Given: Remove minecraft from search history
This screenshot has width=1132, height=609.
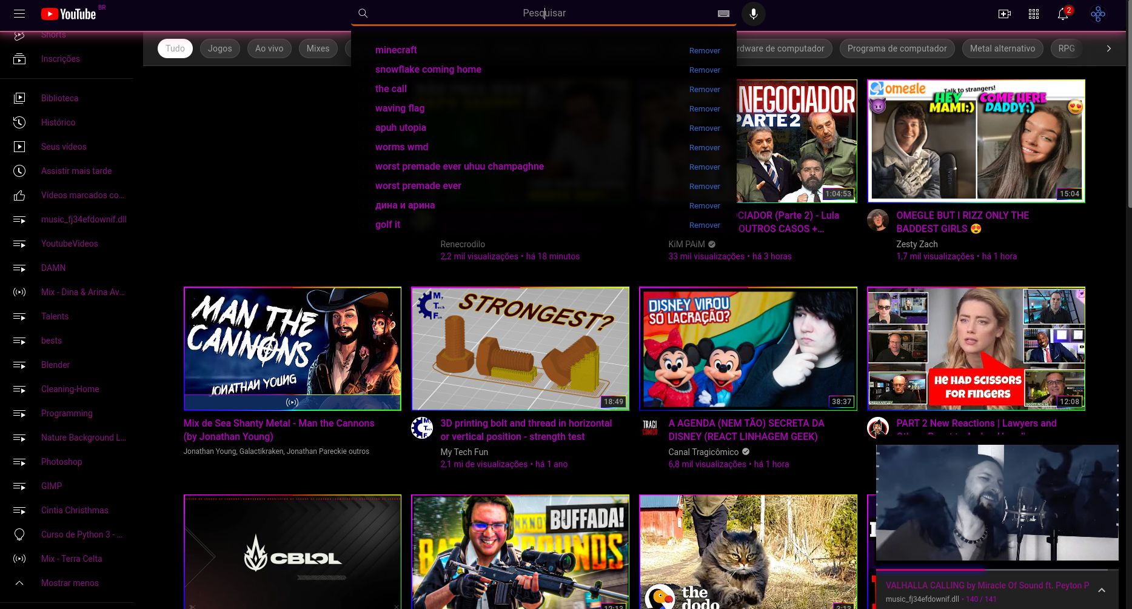Looking at the screenshot, I should click(705, 50).
